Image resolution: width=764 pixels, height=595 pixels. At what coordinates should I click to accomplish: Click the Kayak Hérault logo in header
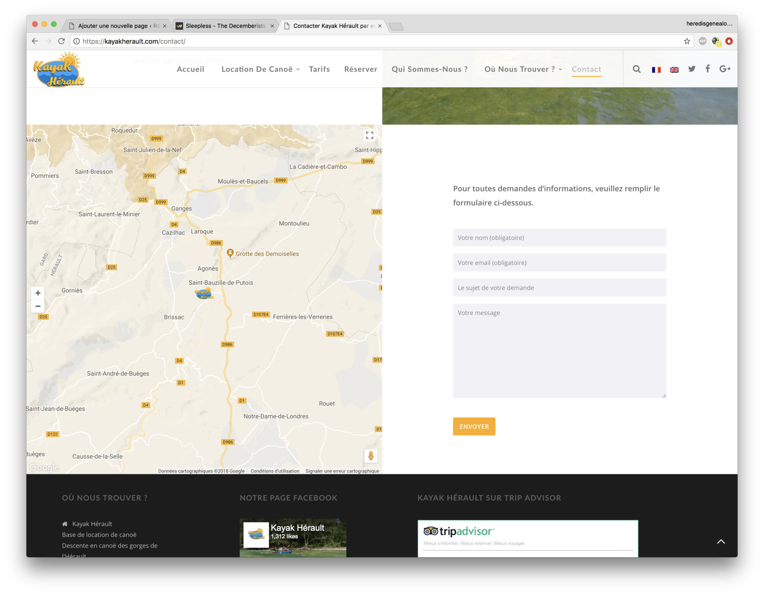pos(59,69)
